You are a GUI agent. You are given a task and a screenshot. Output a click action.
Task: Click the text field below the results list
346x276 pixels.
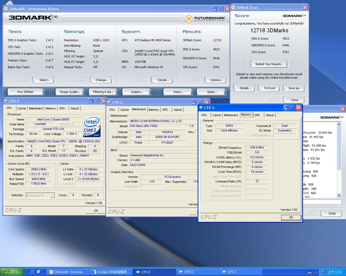[322, 202]
